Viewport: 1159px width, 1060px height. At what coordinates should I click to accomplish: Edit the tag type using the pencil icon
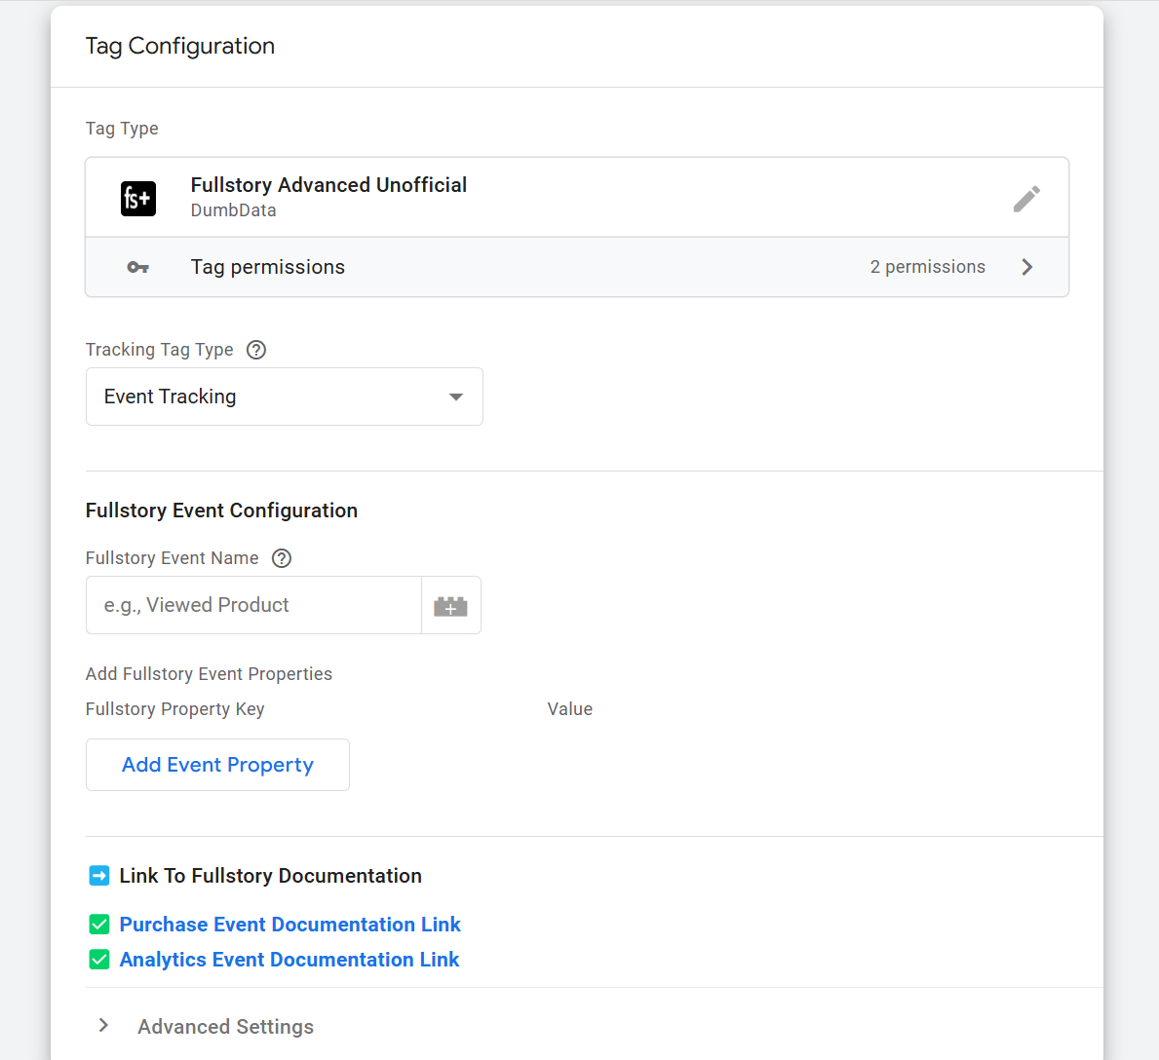point(1026,198)
